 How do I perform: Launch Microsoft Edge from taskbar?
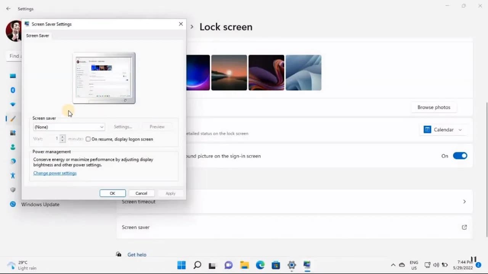click(x=260, y=264)
